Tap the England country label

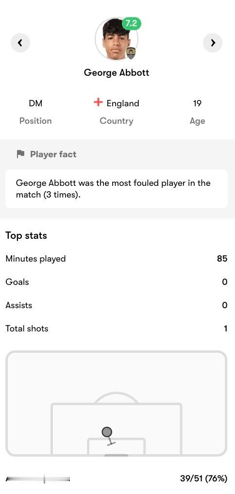(123, 103)
